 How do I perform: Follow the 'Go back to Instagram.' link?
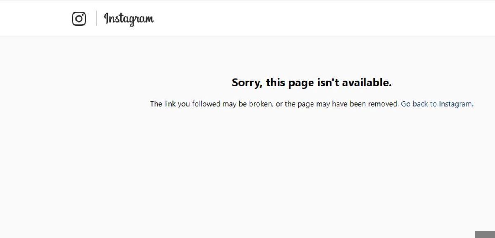[437, 104]
